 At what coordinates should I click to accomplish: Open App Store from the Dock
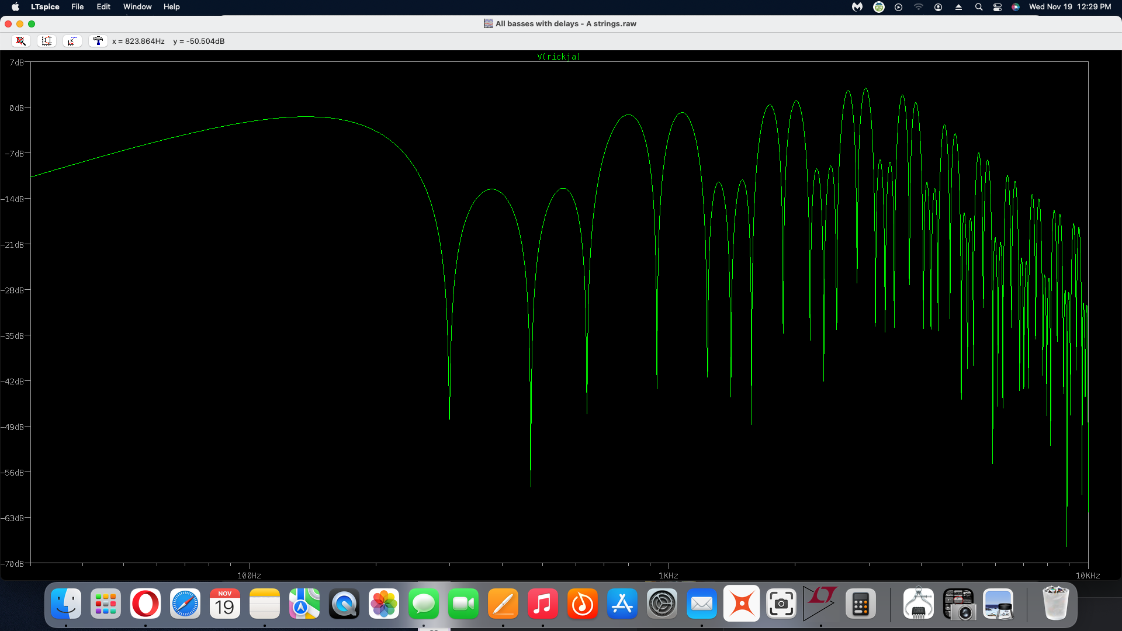622,604
